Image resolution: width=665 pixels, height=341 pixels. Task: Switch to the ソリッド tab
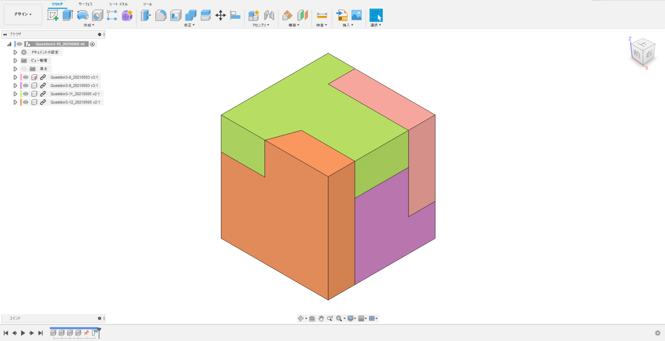point(57,4)
